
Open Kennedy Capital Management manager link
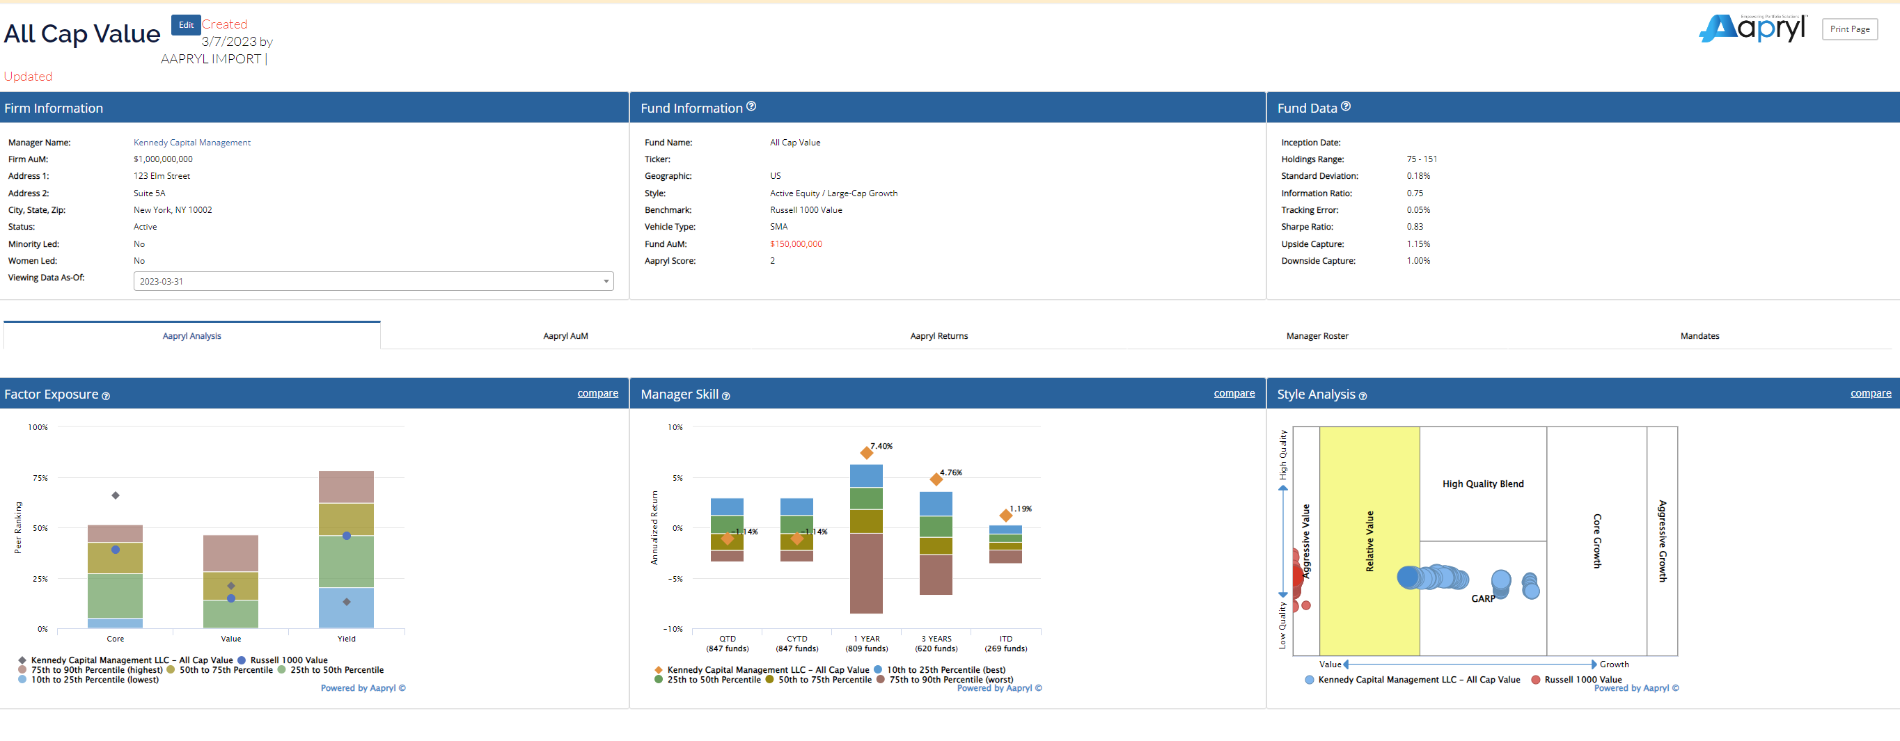point(191,143)
